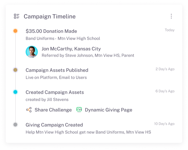Click the list icon beside Campaign Timeline
This screenshot has height=150, width=188.
click(x=17, y=16)
